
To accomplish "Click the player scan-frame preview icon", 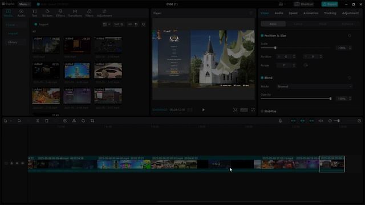I will (x=236, y=110).
